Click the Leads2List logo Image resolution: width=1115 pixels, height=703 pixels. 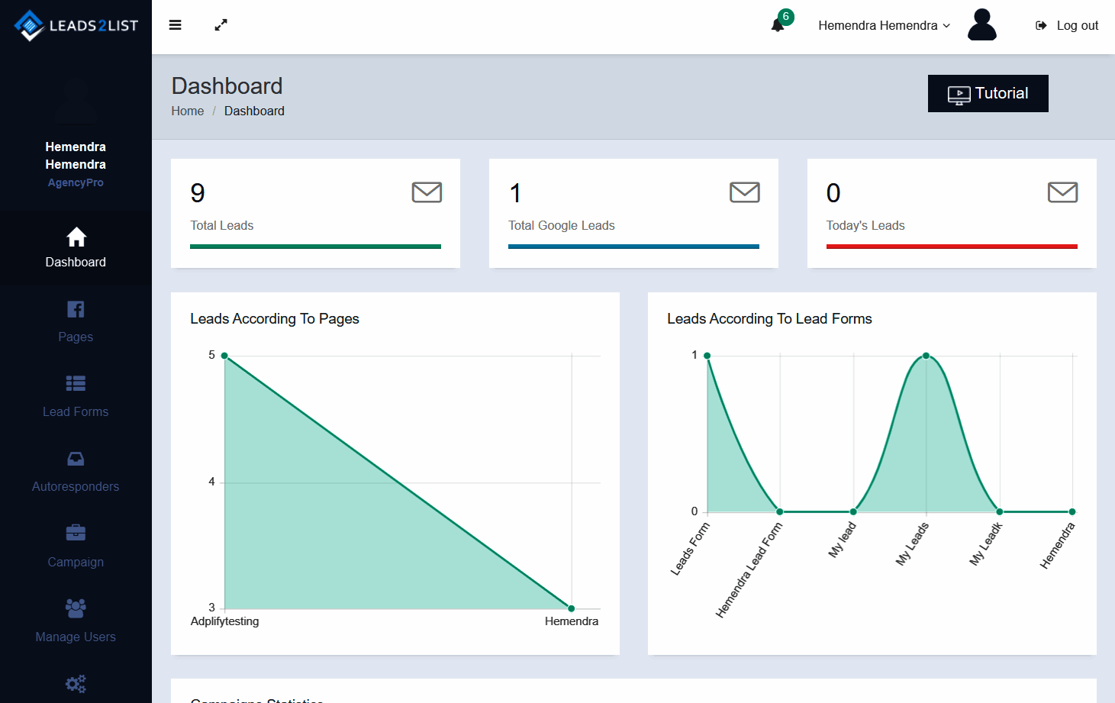pos(76,25)
